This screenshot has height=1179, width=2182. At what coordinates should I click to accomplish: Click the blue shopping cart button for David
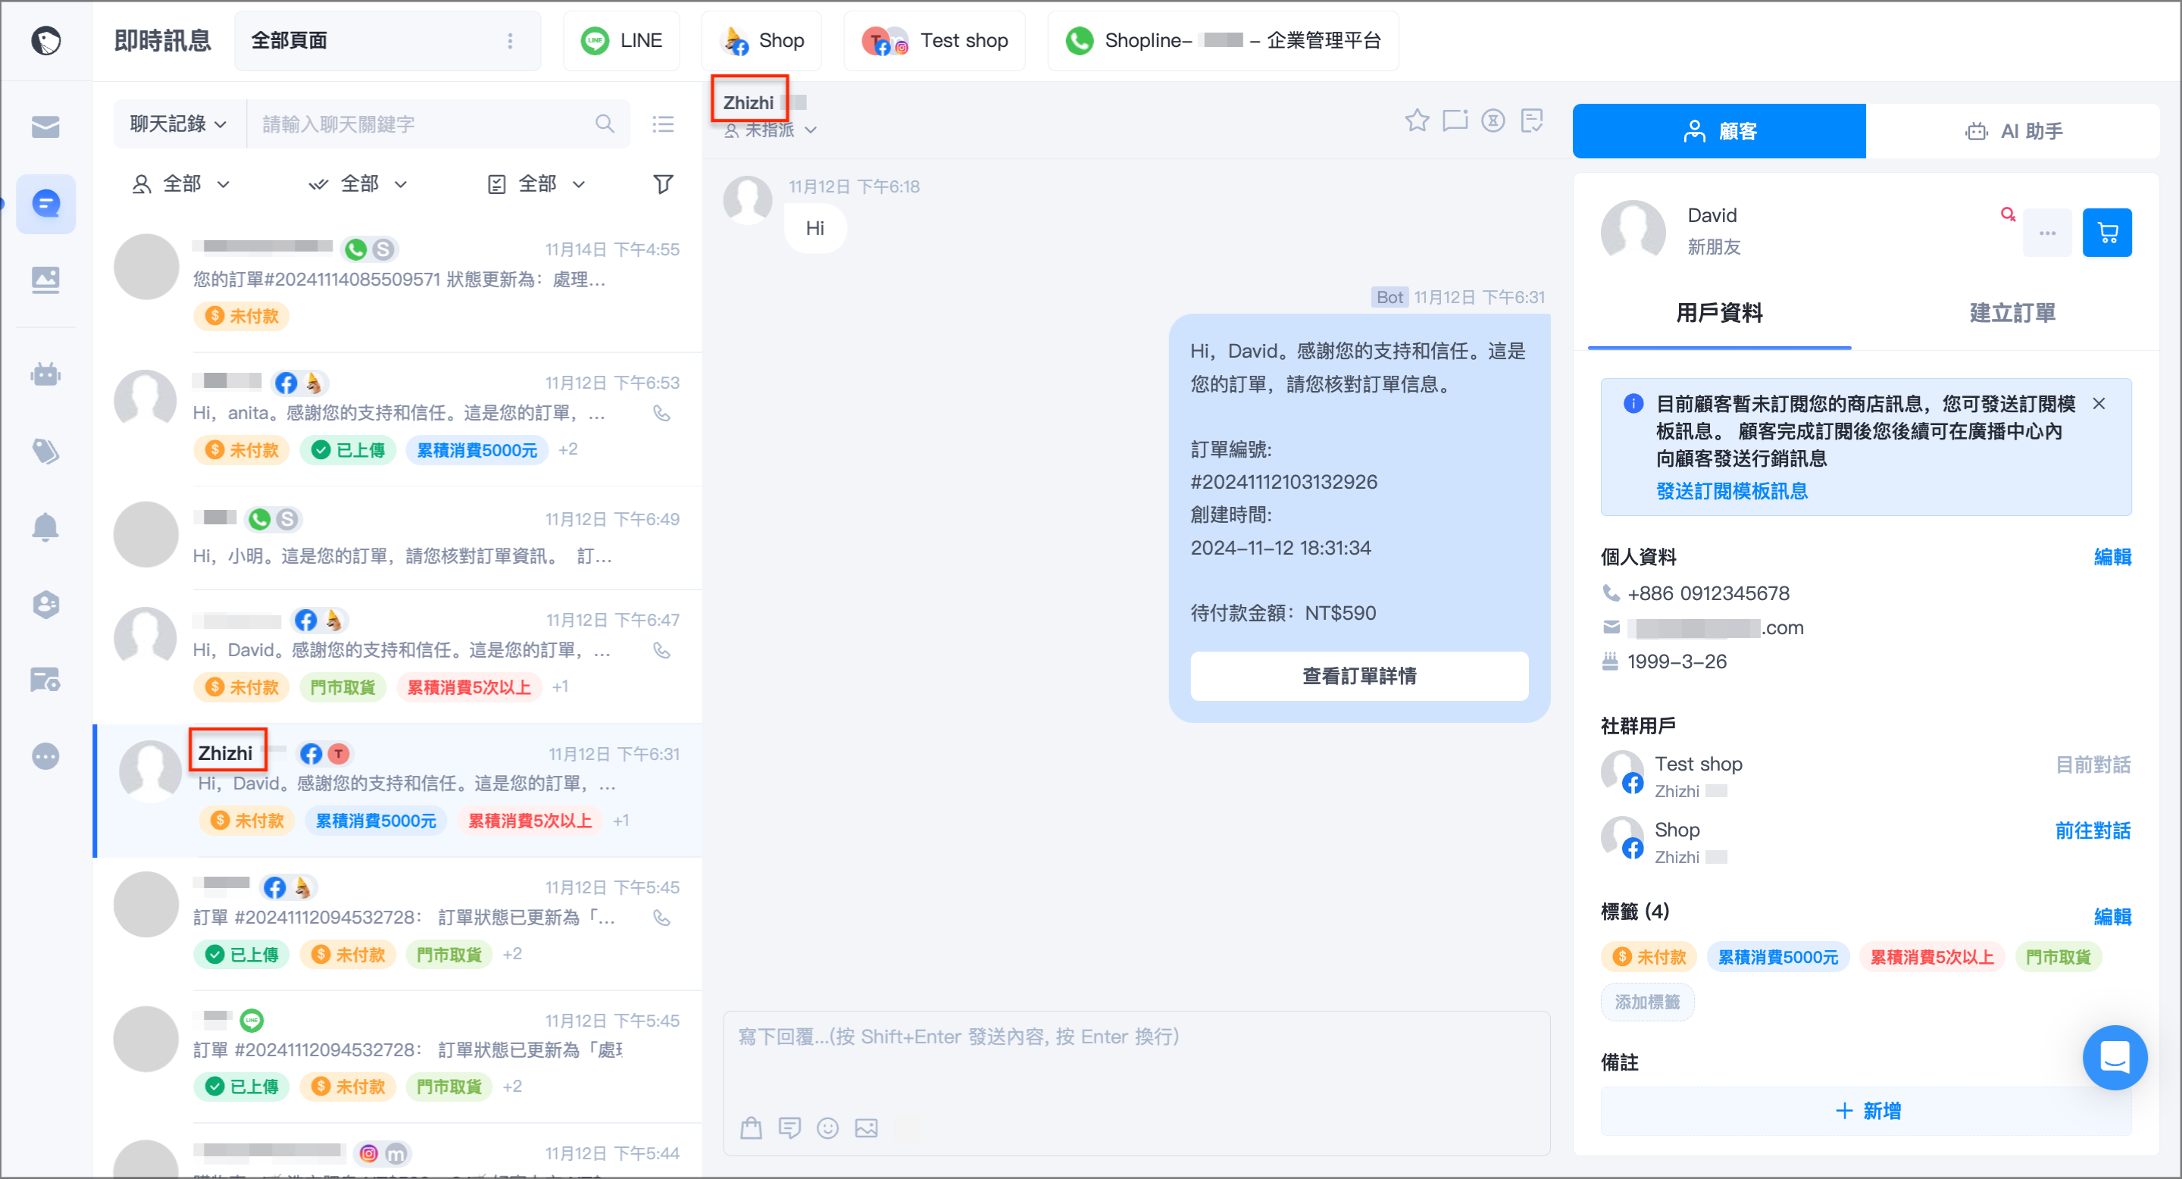pyautogui.click(x=2106, y=232)
